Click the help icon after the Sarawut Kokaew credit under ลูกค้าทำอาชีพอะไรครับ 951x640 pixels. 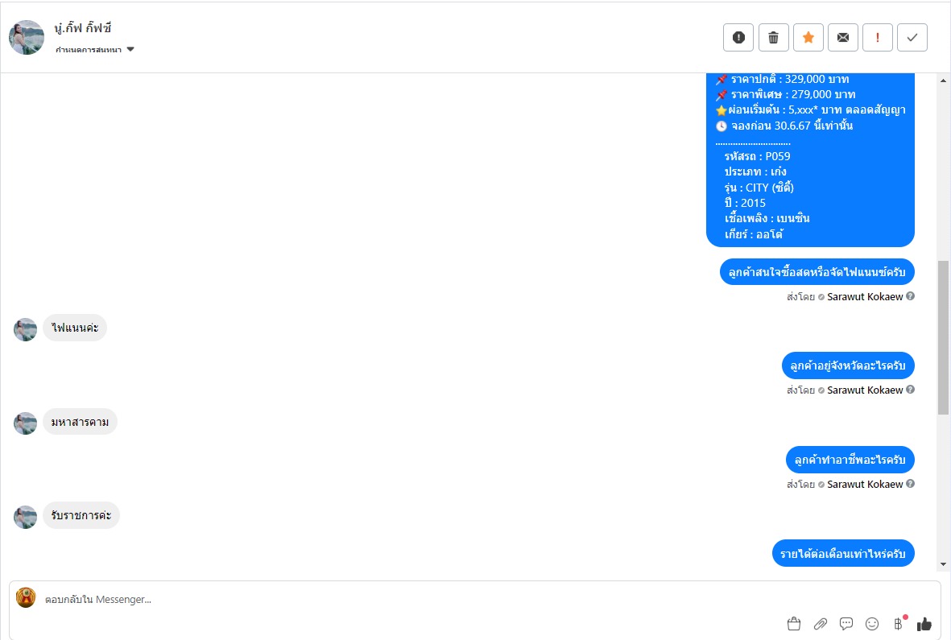point(911,484)
